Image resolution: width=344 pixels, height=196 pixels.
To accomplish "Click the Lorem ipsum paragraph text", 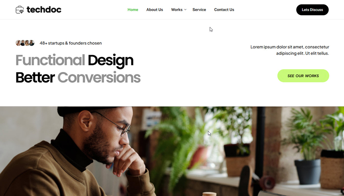I will (x=290, y=50).
